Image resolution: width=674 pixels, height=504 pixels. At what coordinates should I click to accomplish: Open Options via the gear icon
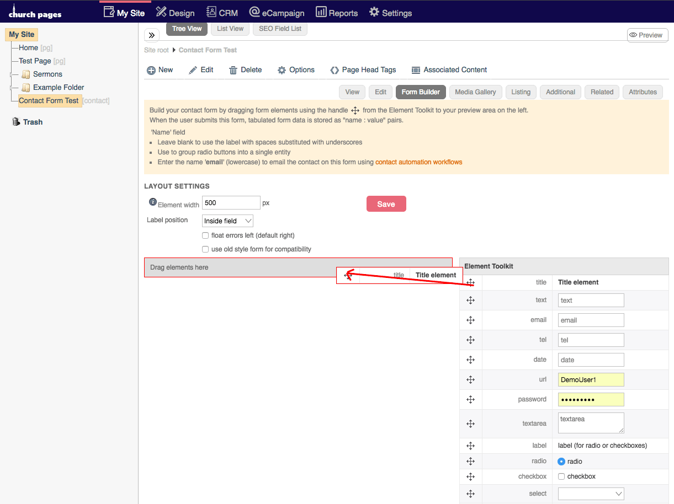pos(282,70)
